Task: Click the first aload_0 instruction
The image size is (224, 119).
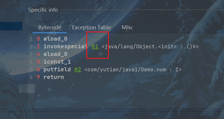Action: point(55,39)
